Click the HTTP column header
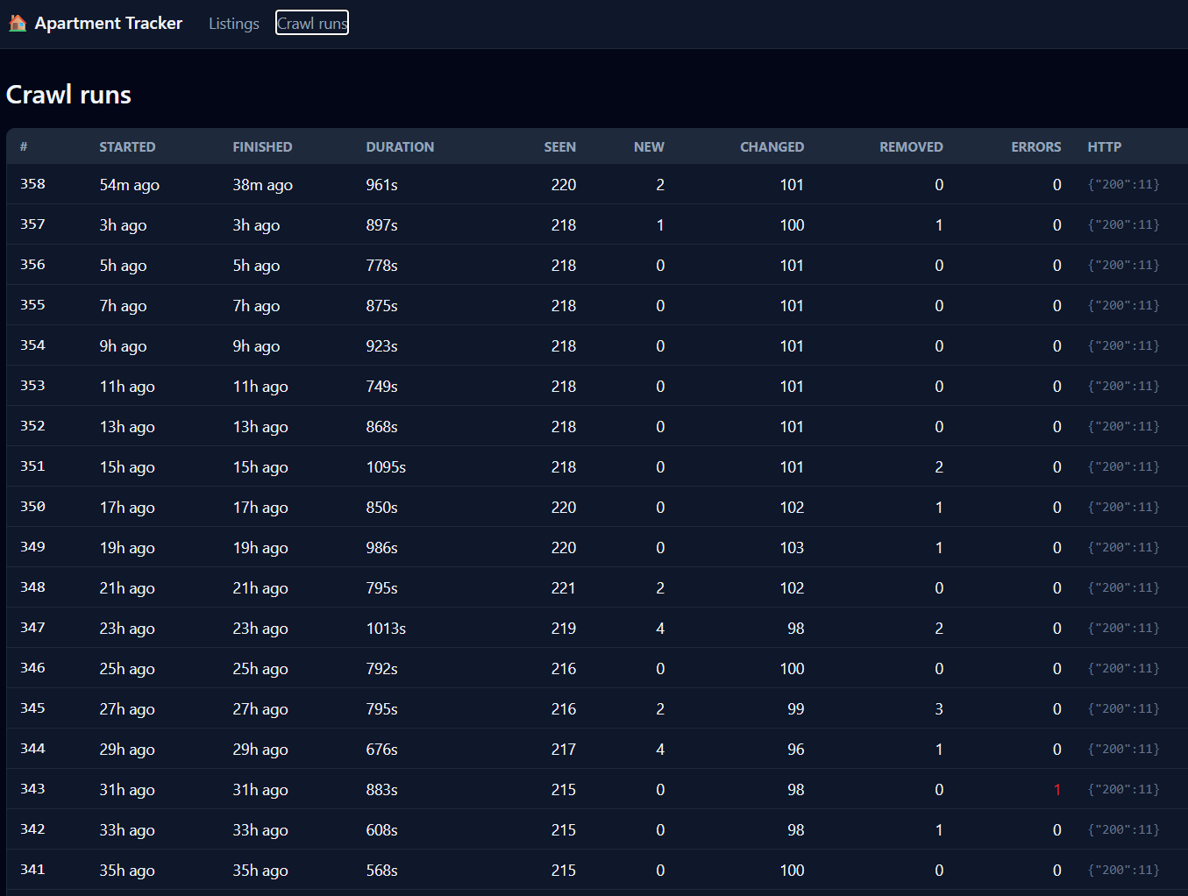 [1104, 147]
